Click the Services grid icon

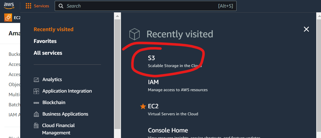click(28, 6)
